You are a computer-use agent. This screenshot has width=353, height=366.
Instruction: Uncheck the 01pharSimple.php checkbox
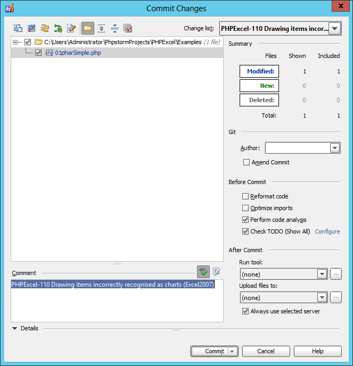pos(38,53)
